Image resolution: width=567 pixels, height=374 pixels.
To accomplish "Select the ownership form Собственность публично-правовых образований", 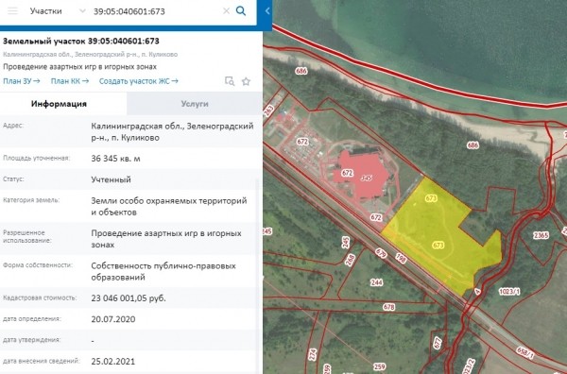I will click(x=163, y=271).
